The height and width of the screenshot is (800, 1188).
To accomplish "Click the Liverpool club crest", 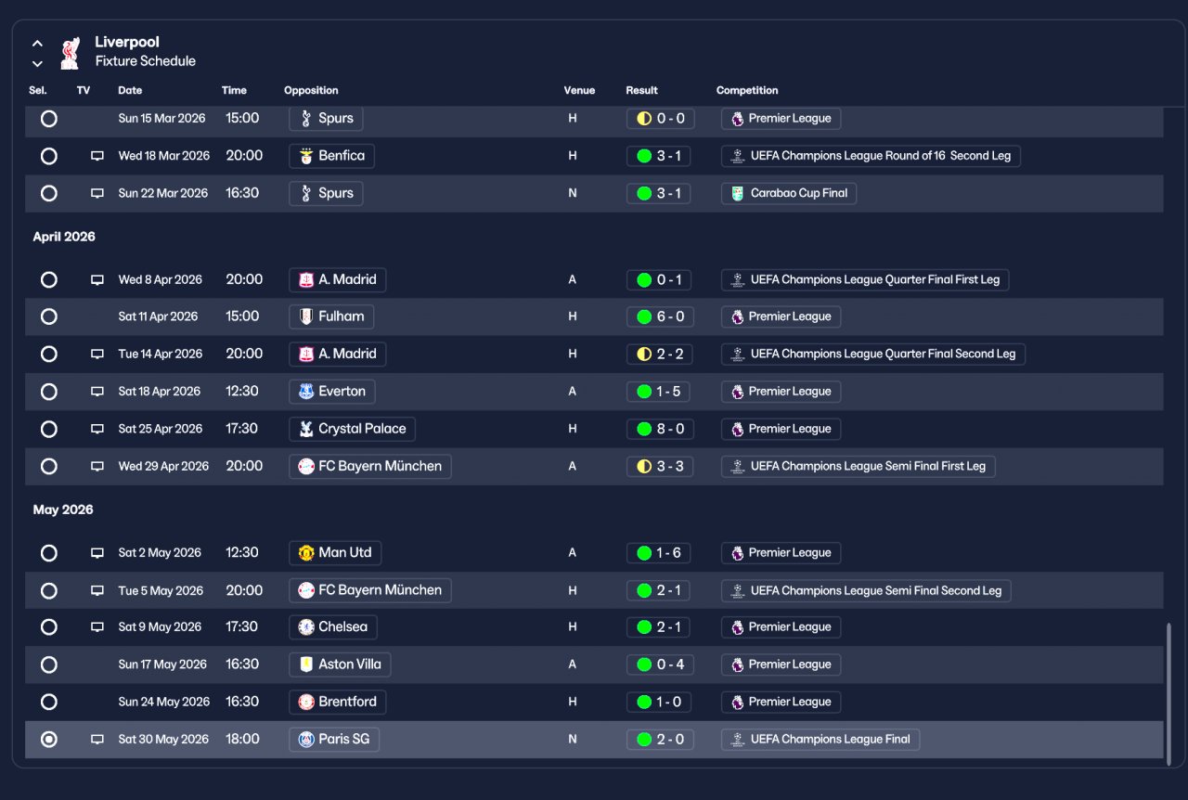I will click(70, 53).
